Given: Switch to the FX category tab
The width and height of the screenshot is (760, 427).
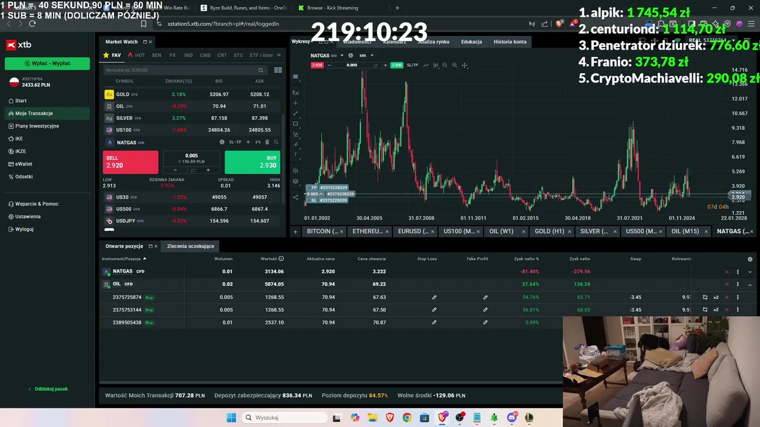Looking at the screenshot, I should pos(172,55).
